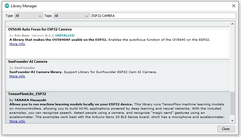
Task: Open More info for TensorFlowLite_ESP32
Action: point(17,121)
